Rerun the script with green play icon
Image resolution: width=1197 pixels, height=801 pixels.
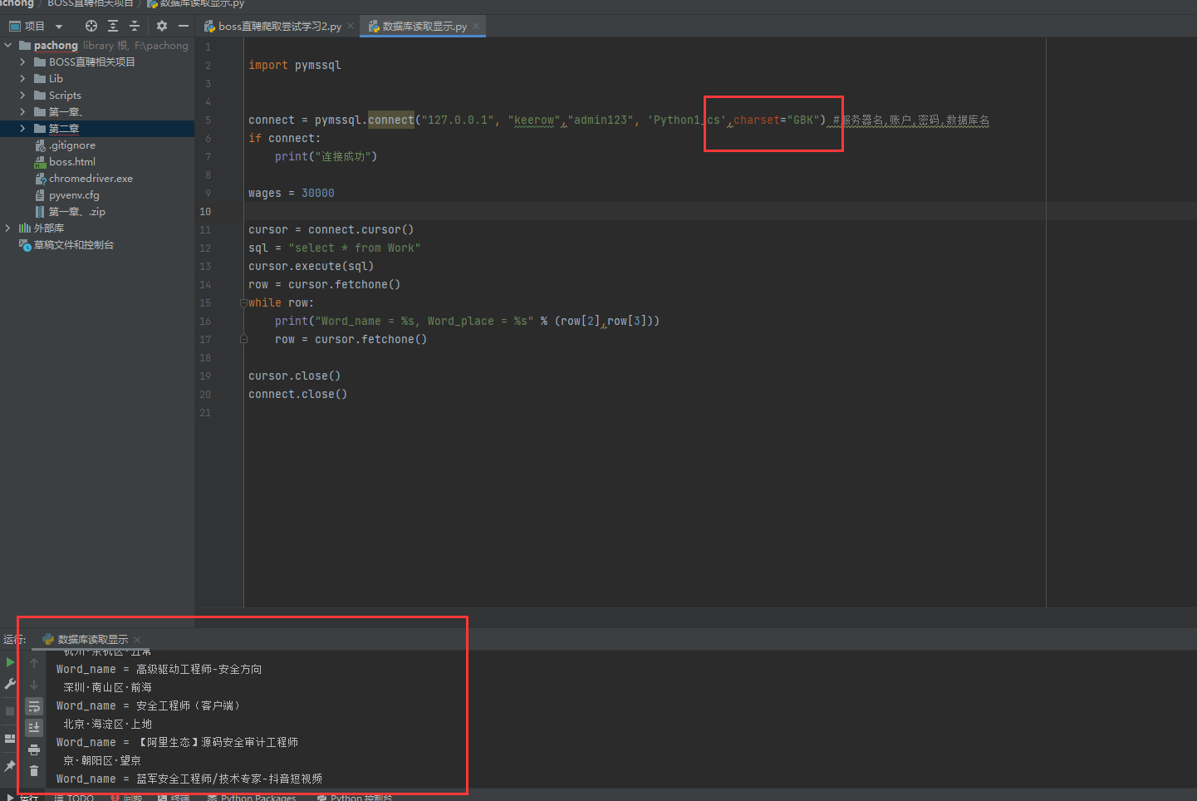pos(10,662)
